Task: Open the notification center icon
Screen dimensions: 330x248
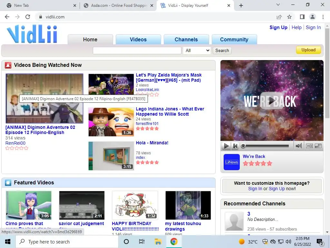Action: click(320, 242)
